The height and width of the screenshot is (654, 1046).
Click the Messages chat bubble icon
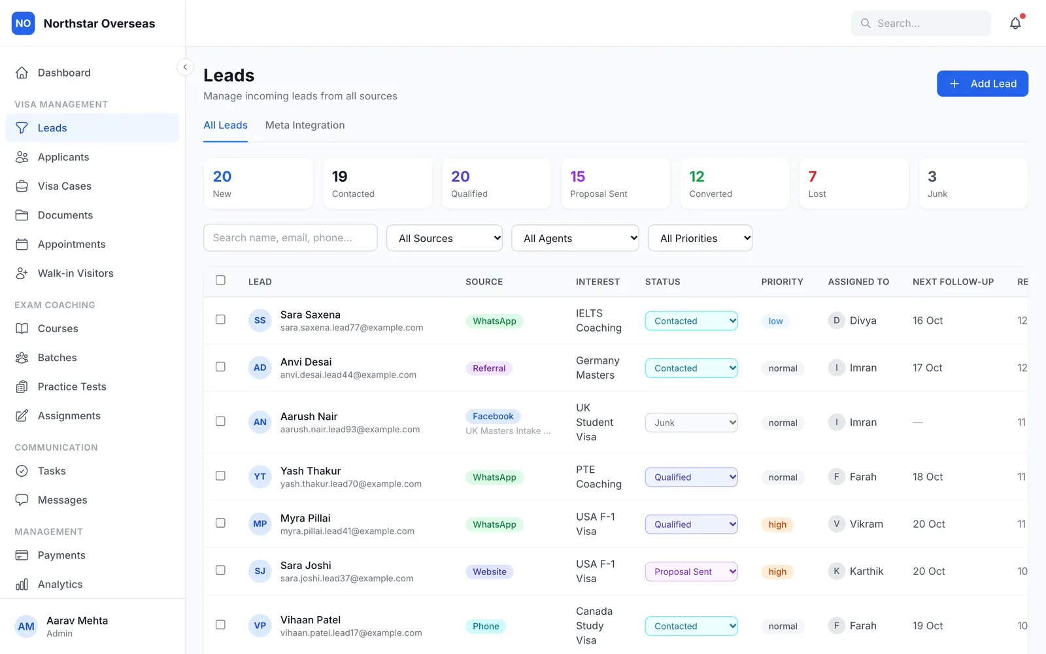coord(22,500)
